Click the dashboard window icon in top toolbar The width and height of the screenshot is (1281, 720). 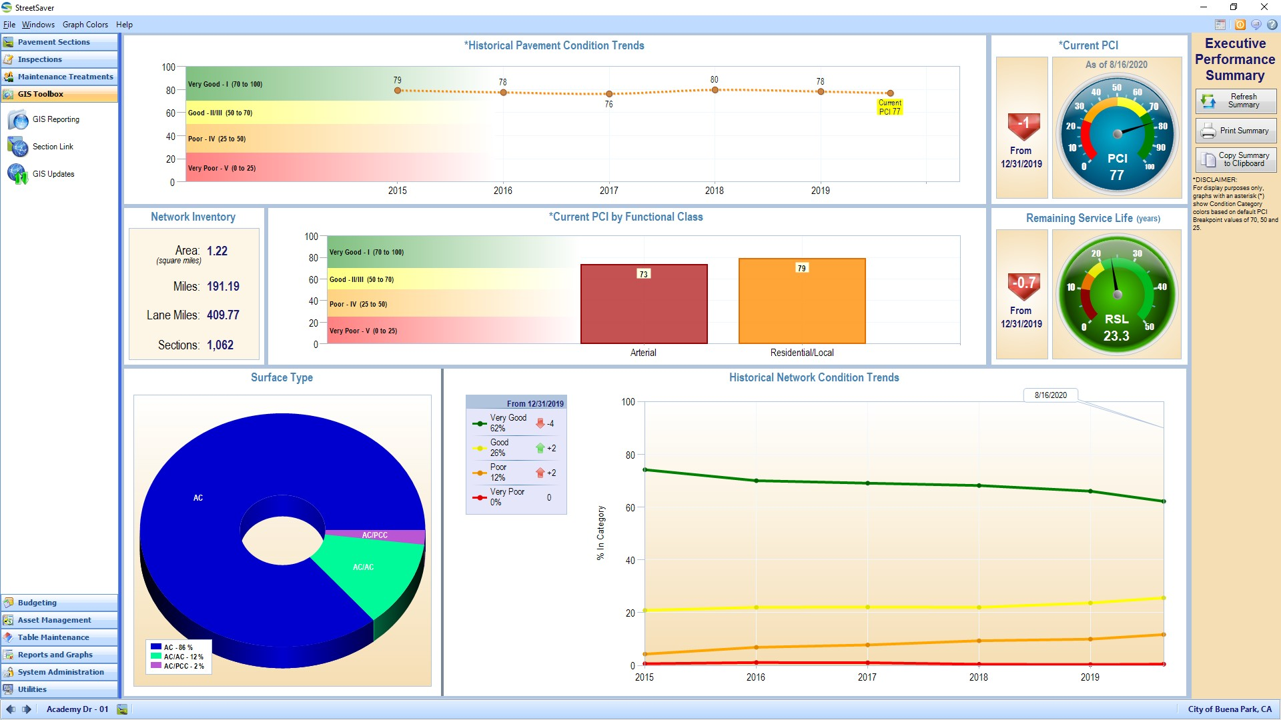point(1220,25)
